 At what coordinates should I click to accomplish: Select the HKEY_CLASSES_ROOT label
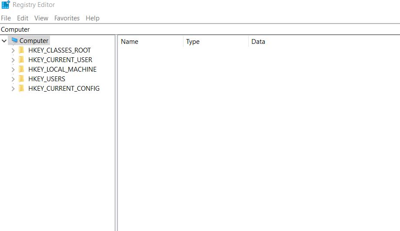click(x=60, y=50)
